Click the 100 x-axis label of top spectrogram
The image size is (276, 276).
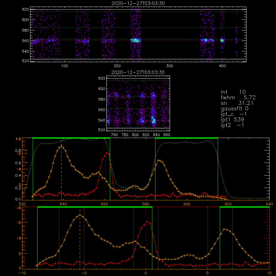65,66
